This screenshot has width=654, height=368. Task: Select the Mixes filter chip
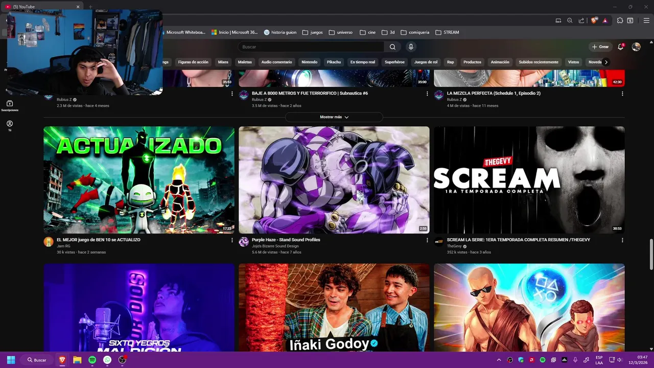pyautogui.click(x=223, y=62)
